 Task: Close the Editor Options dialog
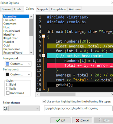click(x=112, y=3)
